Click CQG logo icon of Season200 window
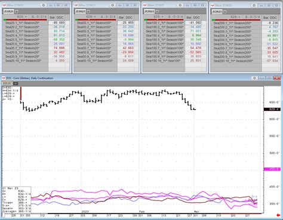 [213, 5]
